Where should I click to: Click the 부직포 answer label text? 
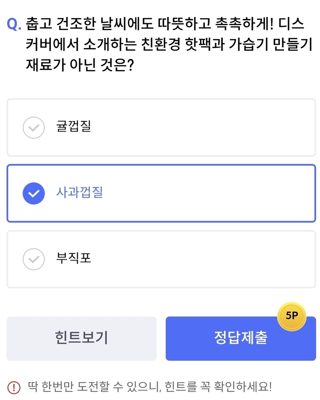[x=74, y=258]
